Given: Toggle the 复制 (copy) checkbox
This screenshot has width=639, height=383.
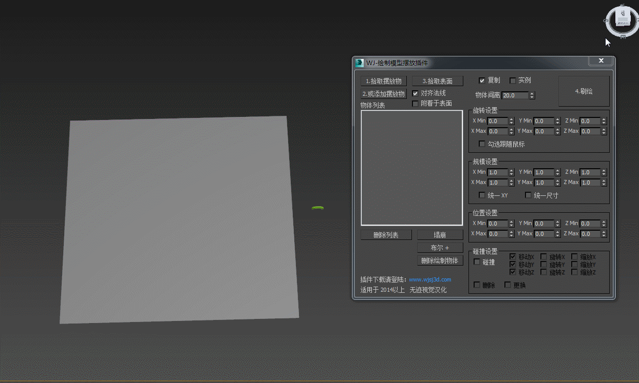Looking at the screenshot, I should (482, 80).
